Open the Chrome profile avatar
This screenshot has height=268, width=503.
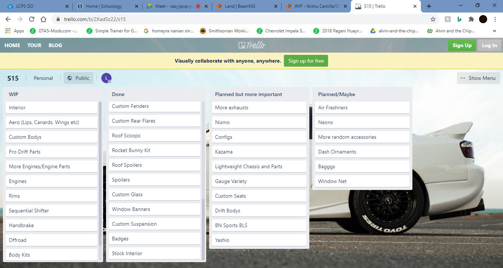[x=483, y=19]
